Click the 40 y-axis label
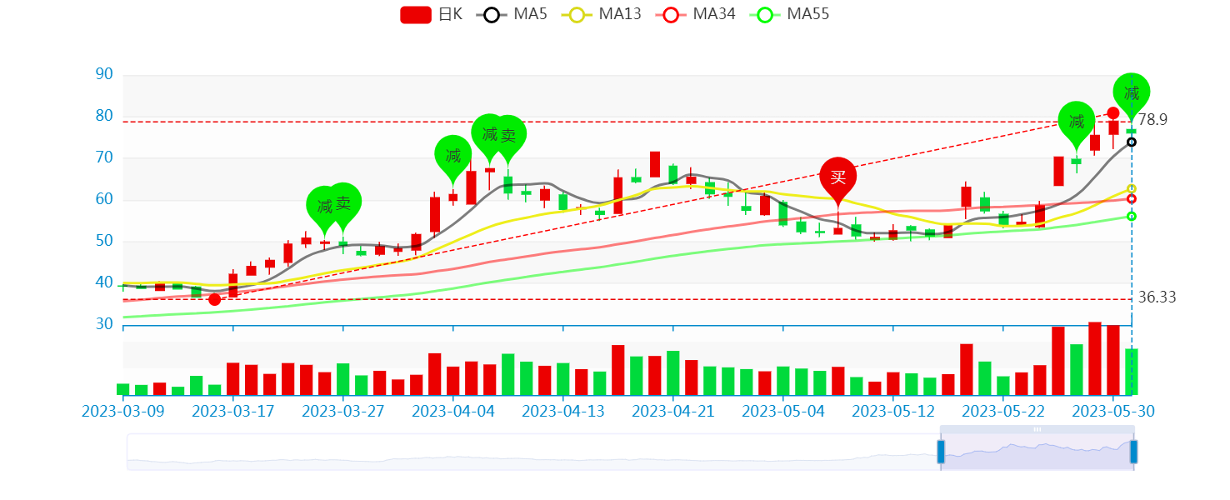Screen dimensions: 1230x500 coord(104,282)
